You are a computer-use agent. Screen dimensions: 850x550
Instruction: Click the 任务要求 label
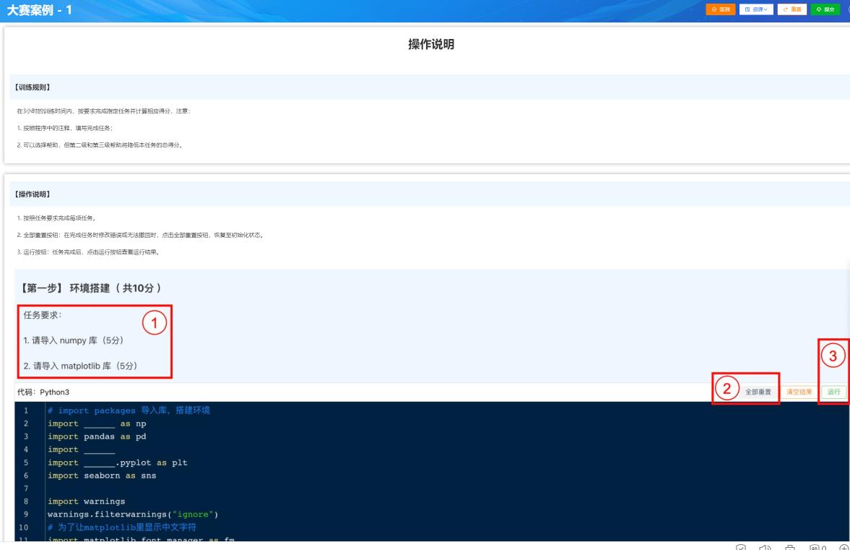pos(43,314)
